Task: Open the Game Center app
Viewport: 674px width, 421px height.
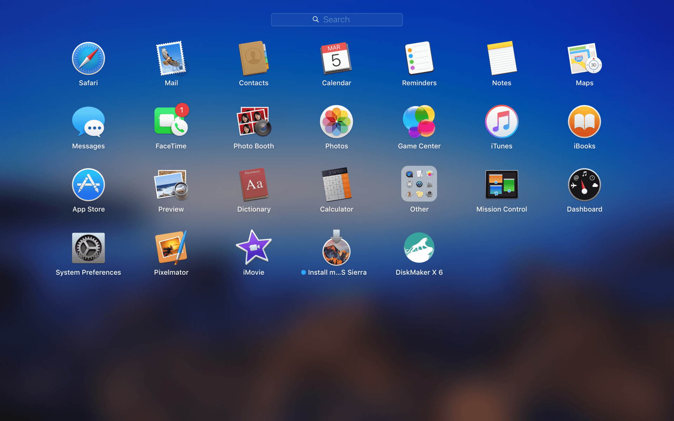Action: pos(419,122)
